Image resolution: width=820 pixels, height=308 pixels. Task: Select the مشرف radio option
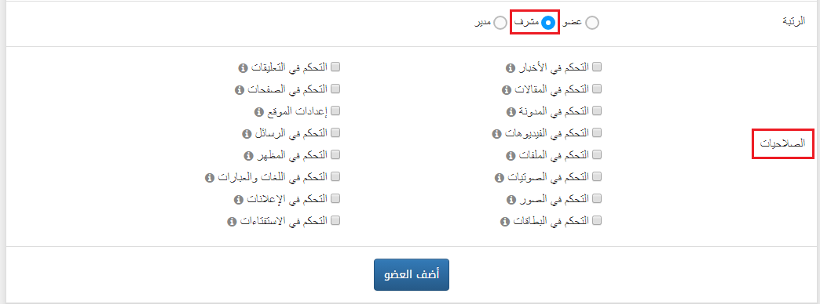point(548,23)
